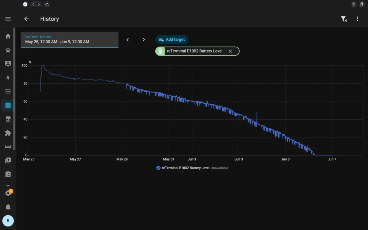Open the three-dot overflow menu
Image resolution: width=368 pixels, height=230 pixels.
pos(358,19)
